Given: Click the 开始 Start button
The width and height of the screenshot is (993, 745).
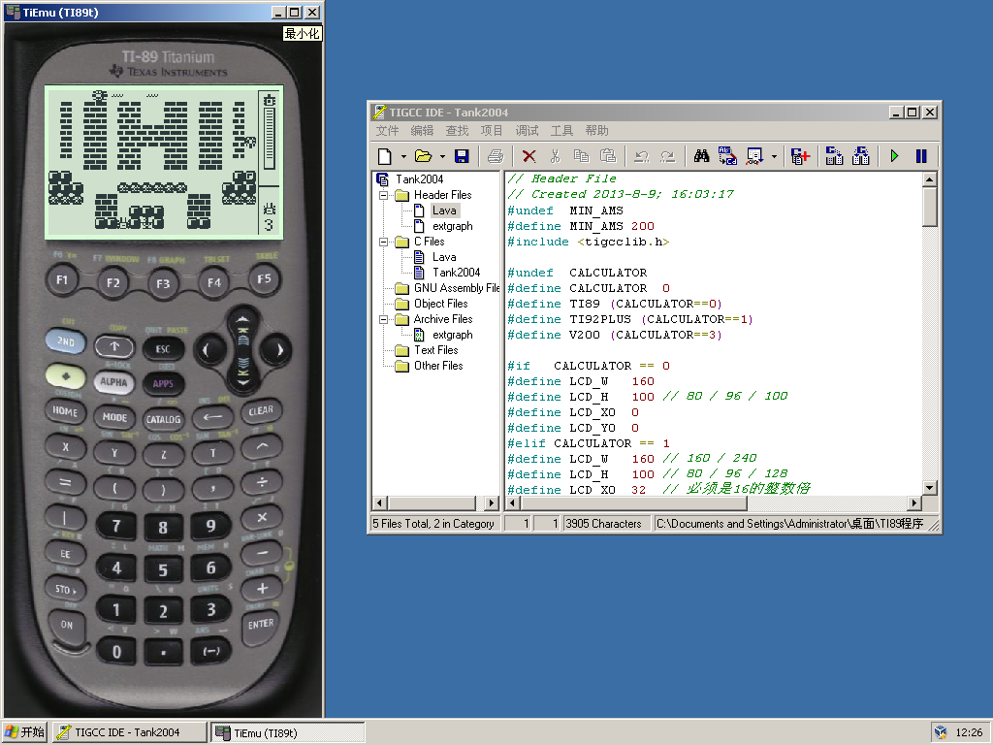Looking at the screenshot, I should 25,732.
